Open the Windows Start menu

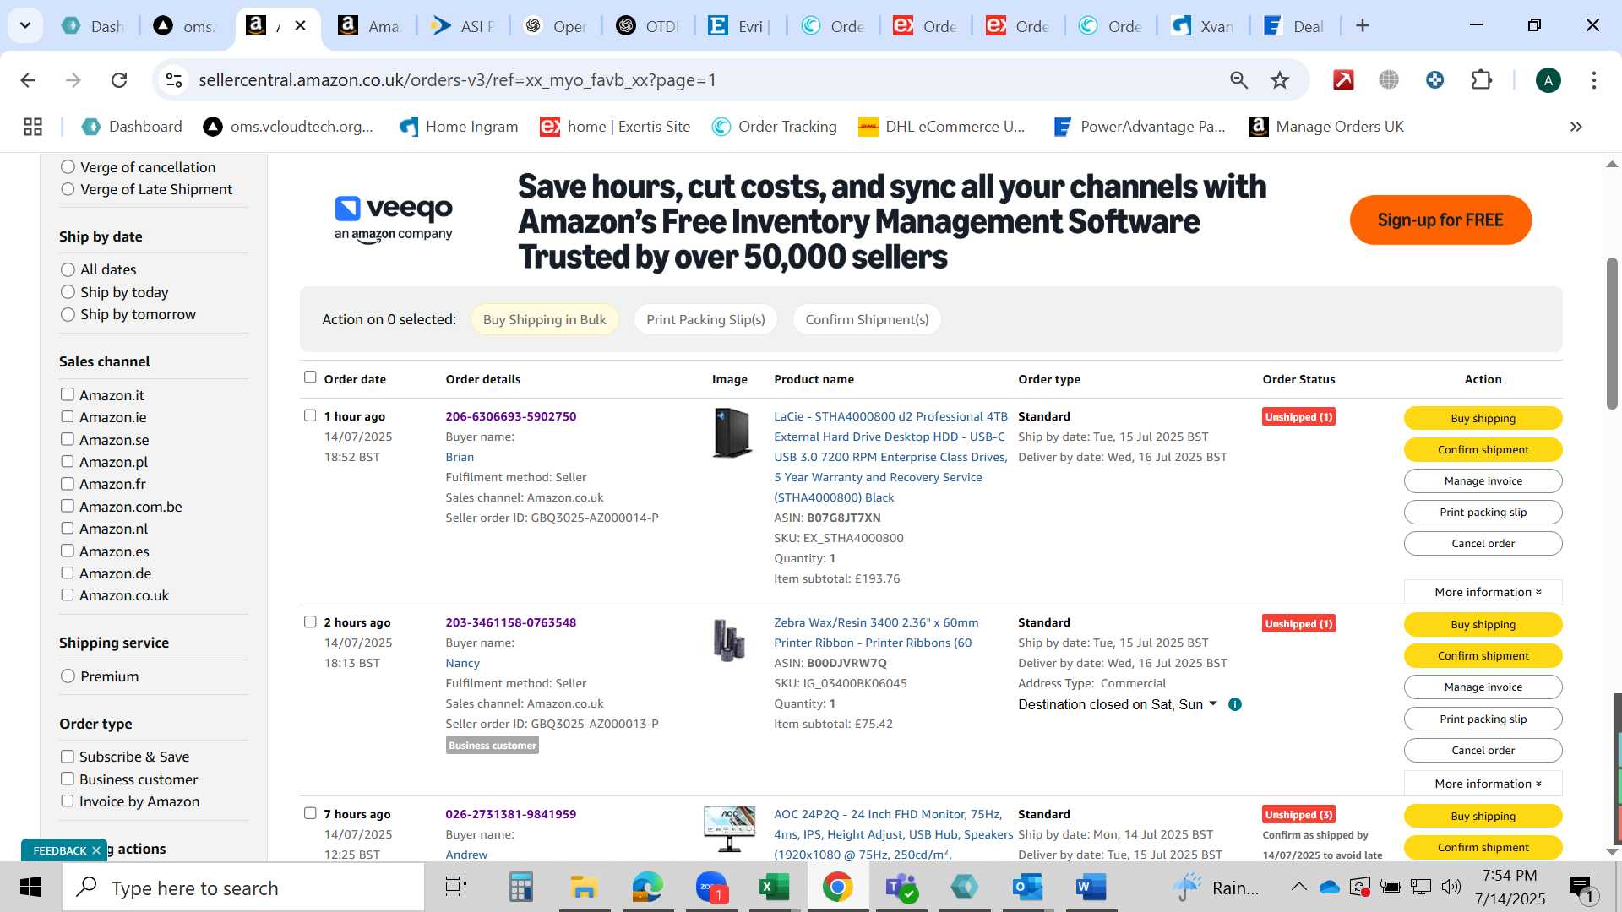tap(30, 888)
